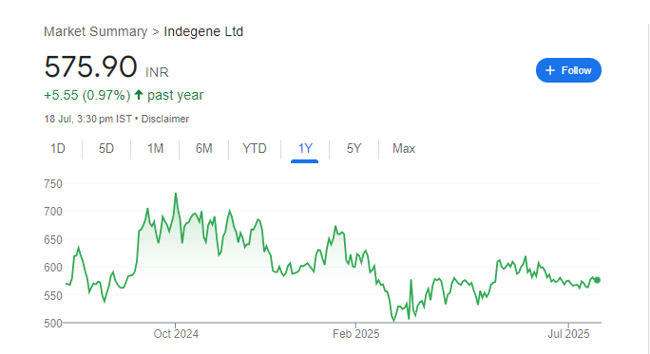Open the Market Summary link
Screen dimensions: 650x354
(95, 31)
